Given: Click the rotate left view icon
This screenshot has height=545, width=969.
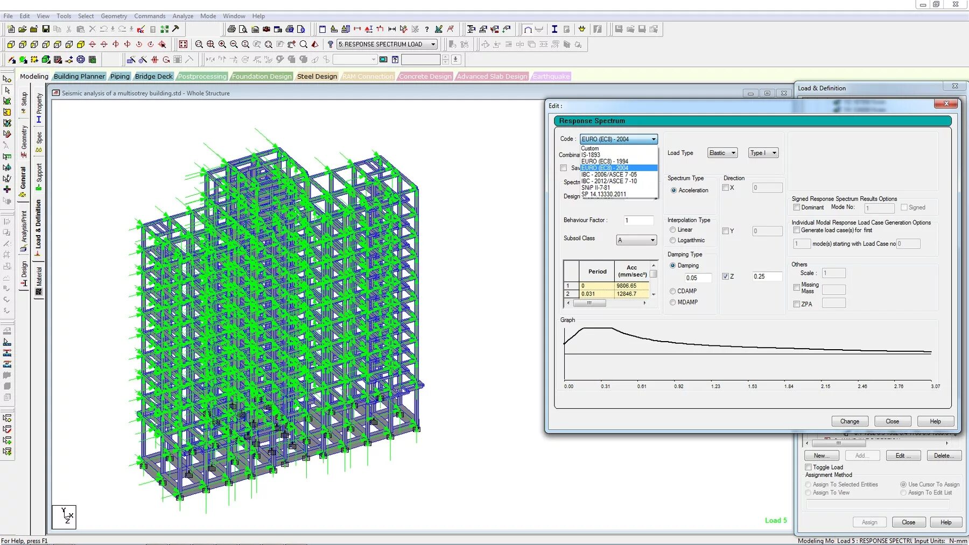Looking at the screenshot, I should [139, 45].
